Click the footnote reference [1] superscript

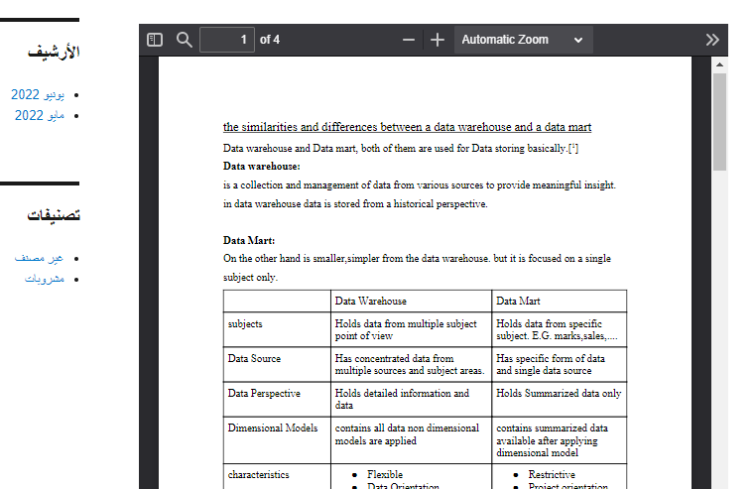[x=573, y=148]
